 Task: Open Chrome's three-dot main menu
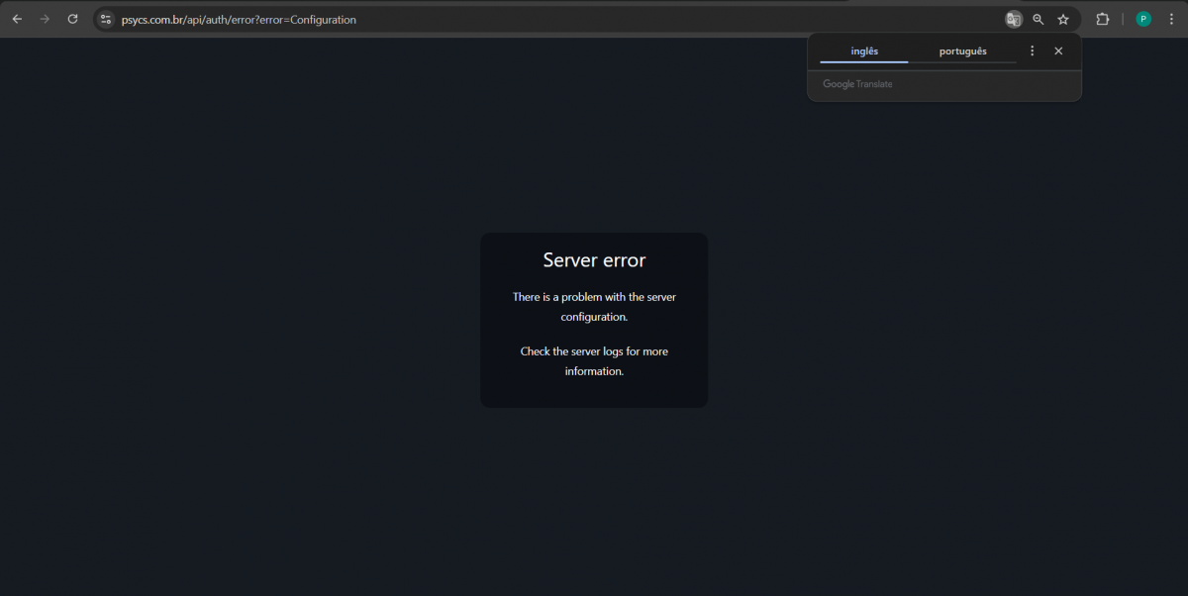pos(1171,19)
